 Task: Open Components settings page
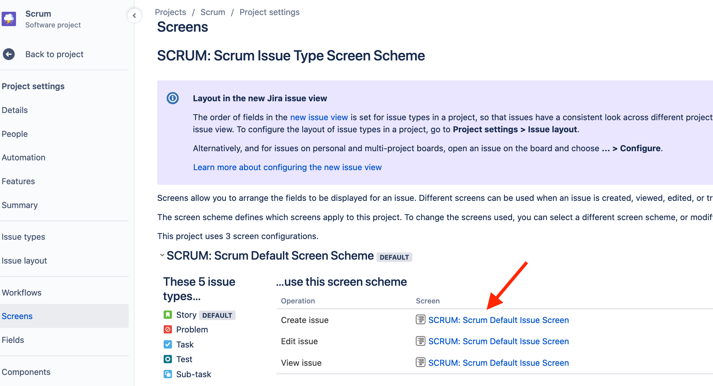[26, 372]
